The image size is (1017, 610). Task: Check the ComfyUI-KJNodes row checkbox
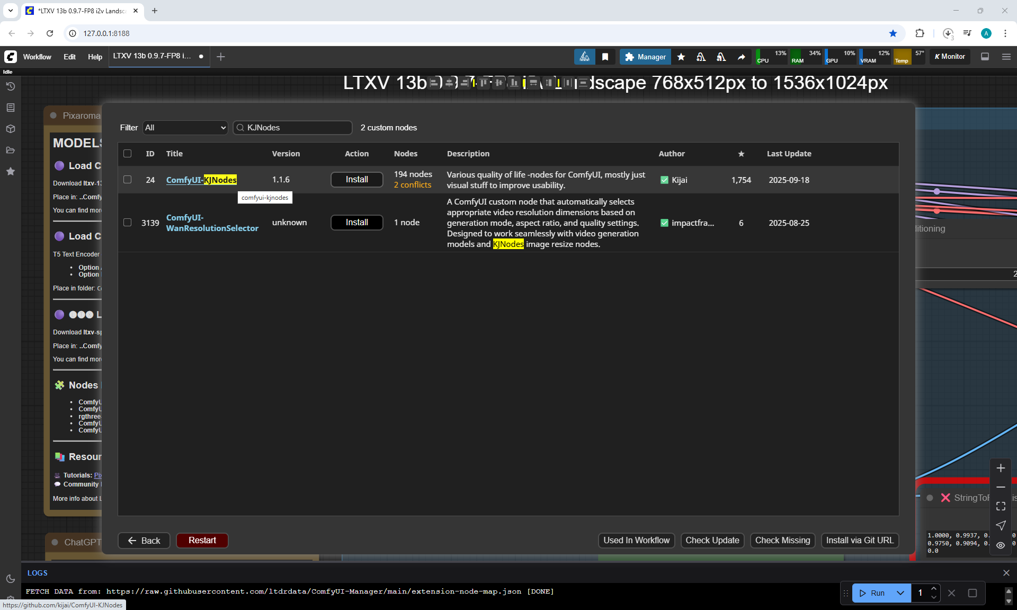pos(127,180)
